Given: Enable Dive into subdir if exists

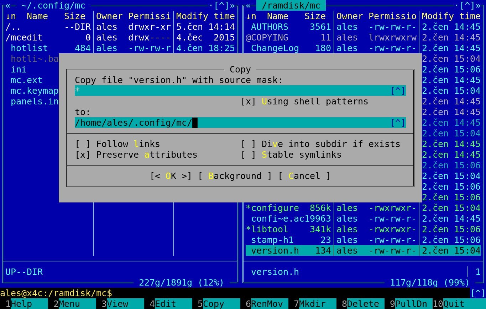Looking at the screenshot, I should [x=248, y=144].
